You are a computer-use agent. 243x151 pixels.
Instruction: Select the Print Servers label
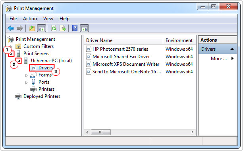[x=36, y=54]
